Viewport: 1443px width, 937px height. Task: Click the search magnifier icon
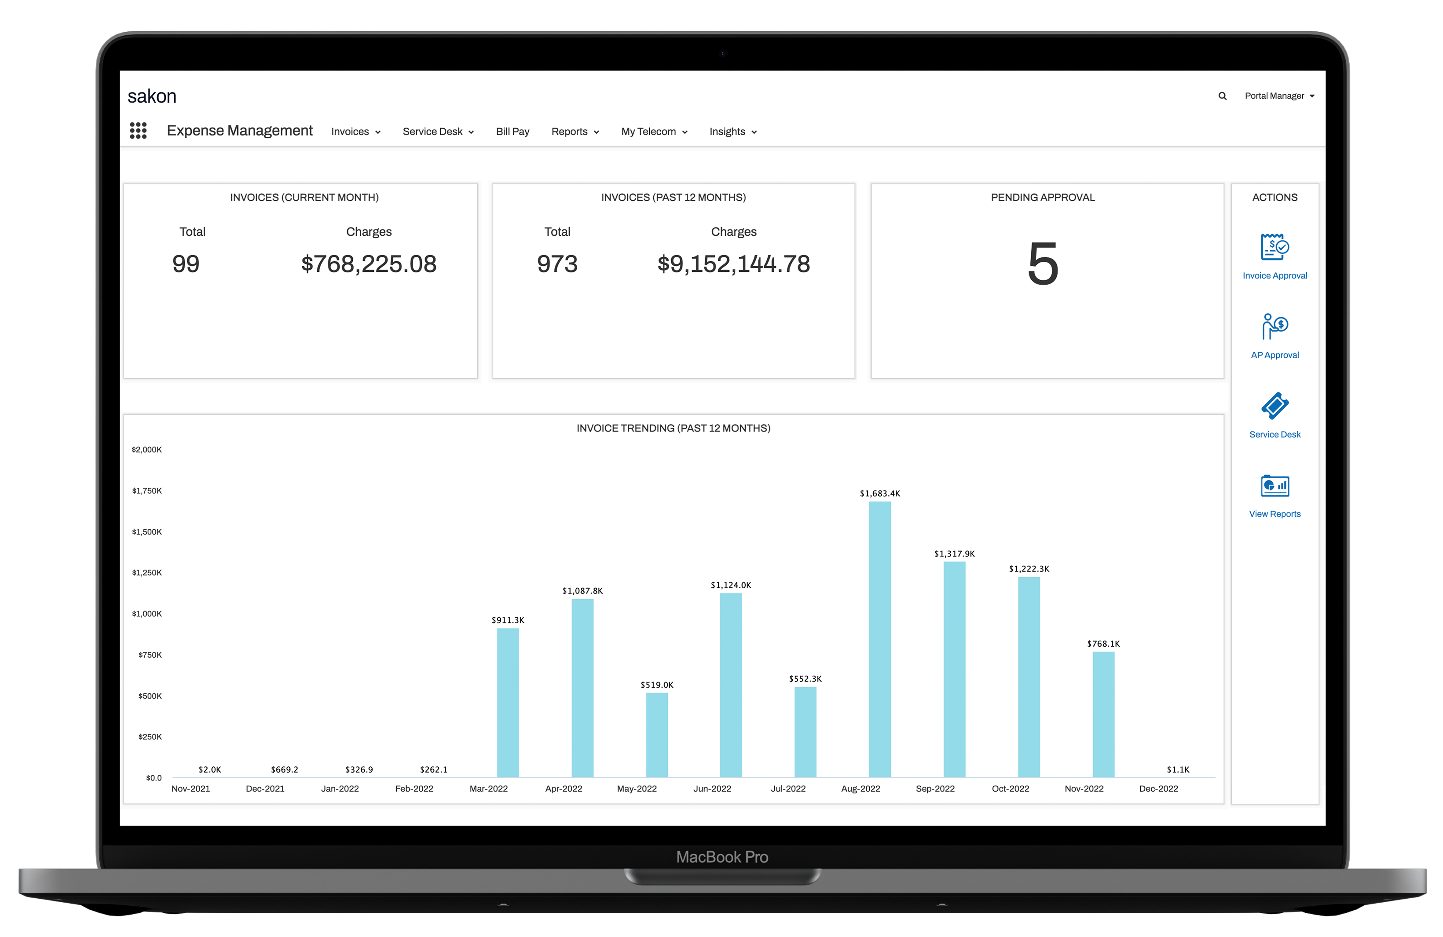pos(1222,96)
